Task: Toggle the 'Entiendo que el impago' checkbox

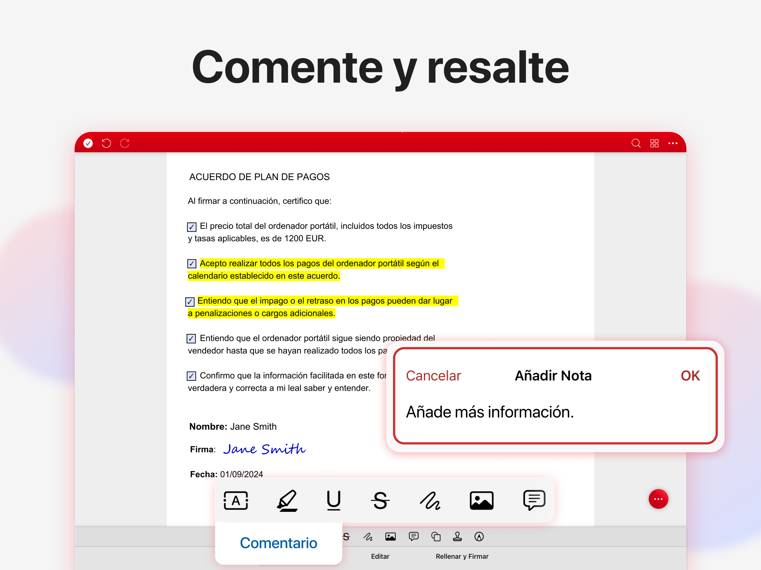Action: click(x=190, y=301)
